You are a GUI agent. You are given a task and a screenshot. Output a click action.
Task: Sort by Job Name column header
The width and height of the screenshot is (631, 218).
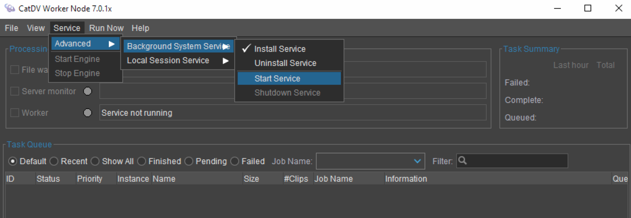pos(349,179)
